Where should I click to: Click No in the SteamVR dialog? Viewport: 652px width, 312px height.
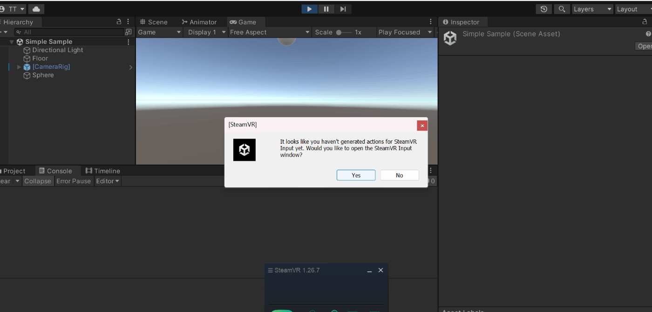coord(400,175)
